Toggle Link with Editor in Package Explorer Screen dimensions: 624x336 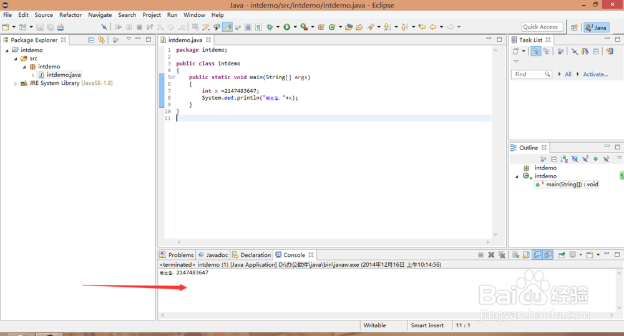102,40
